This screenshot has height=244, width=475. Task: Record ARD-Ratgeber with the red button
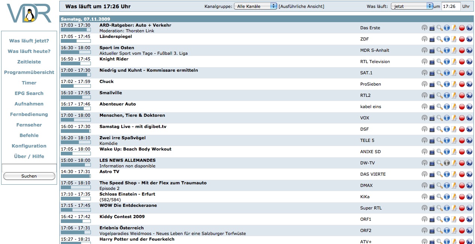[x=462, y=28]
